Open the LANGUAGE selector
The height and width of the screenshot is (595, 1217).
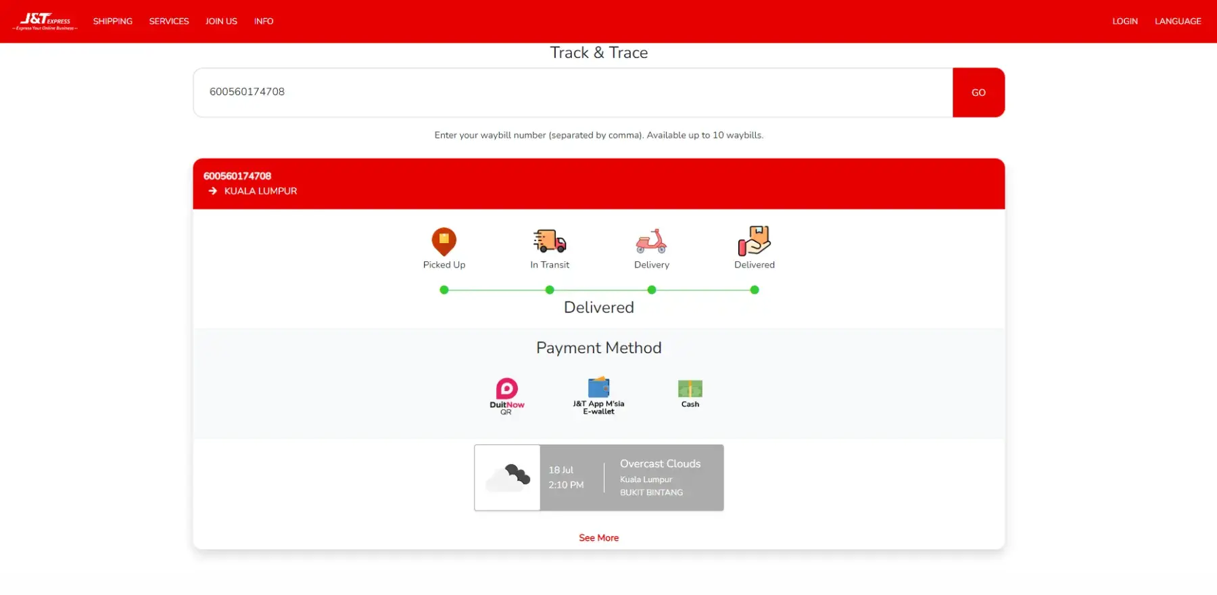coord(1178,22)
